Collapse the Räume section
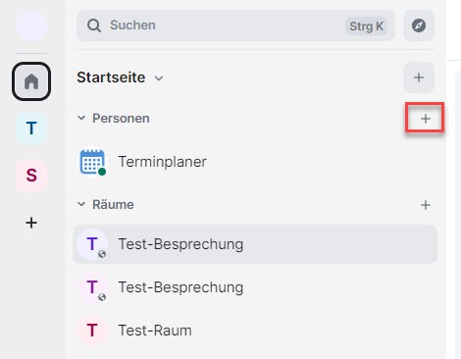Screen dimensions: 461x359 (x=81, y=204)
